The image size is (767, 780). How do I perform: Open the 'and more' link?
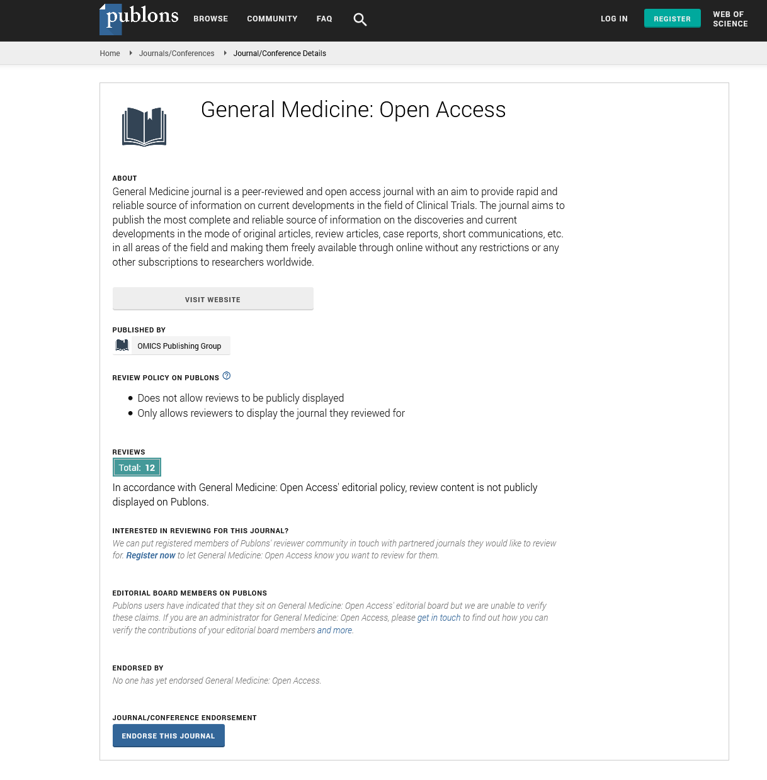(334, 630)
